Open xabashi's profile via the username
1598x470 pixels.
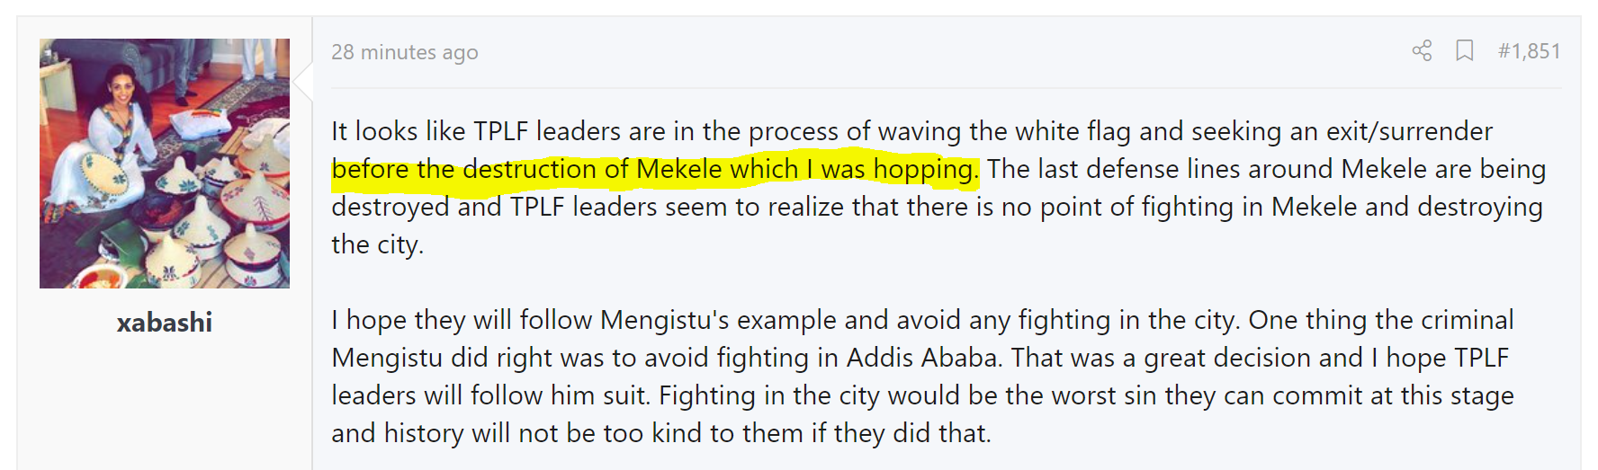pyautogui.click(x=165, y=323)
